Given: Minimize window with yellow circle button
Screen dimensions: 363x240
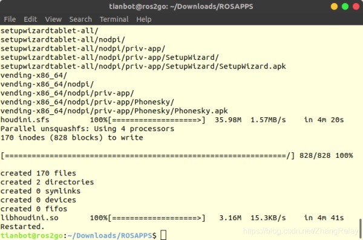Looking at the screenshot, I should click(334, 7).
